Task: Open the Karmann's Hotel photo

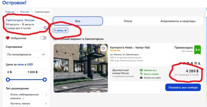Action: (81, 68)
